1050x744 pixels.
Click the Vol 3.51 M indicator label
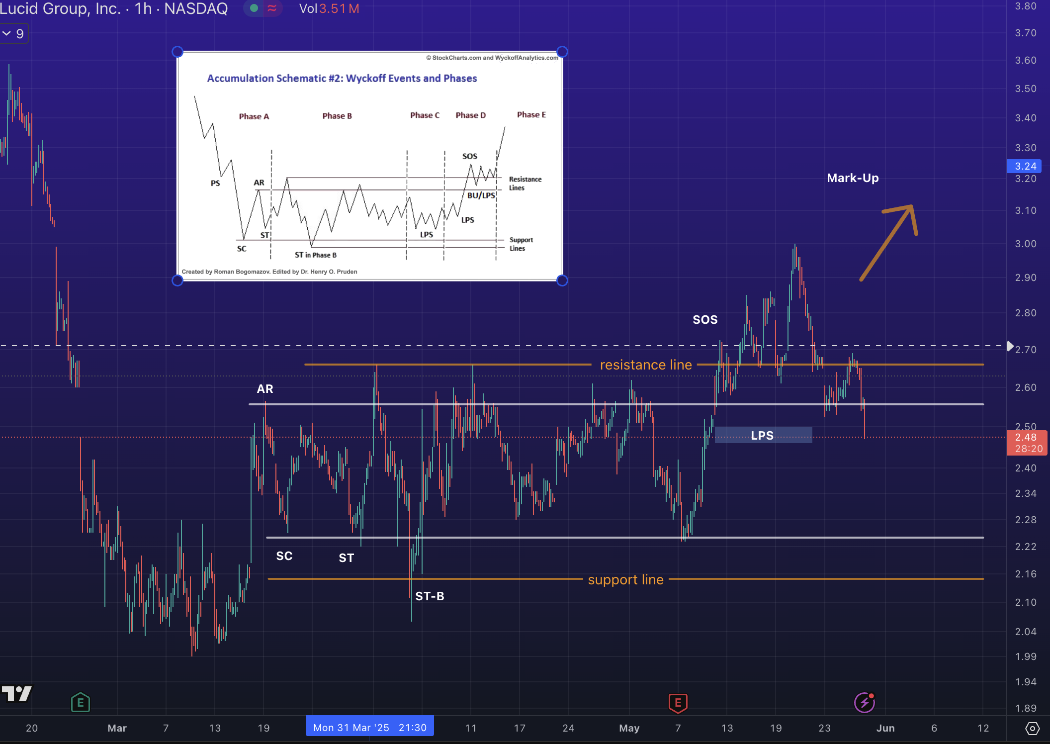(x=329, y=8)
